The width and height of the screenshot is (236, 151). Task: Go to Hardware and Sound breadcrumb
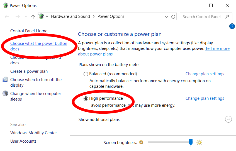click(70, 17)
